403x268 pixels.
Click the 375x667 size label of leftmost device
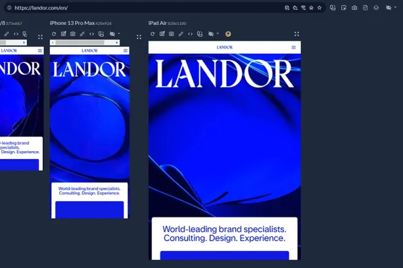pos(14,24)
